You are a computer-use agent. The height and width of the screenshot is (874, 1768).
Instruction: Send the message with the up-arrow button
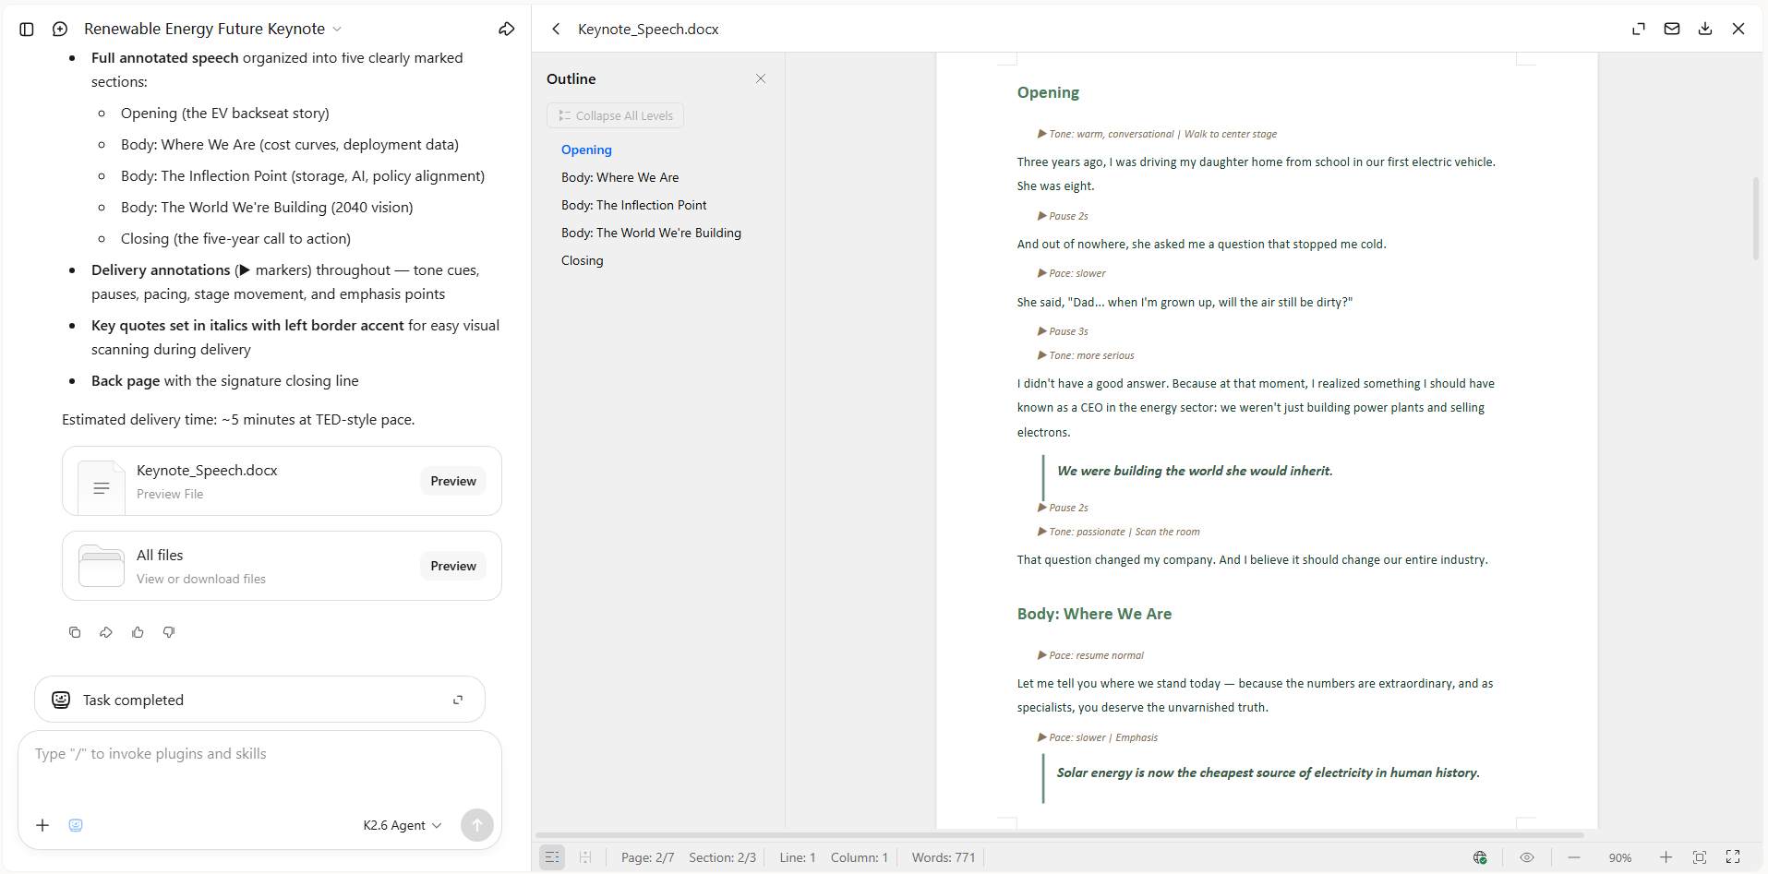[477, 825]
